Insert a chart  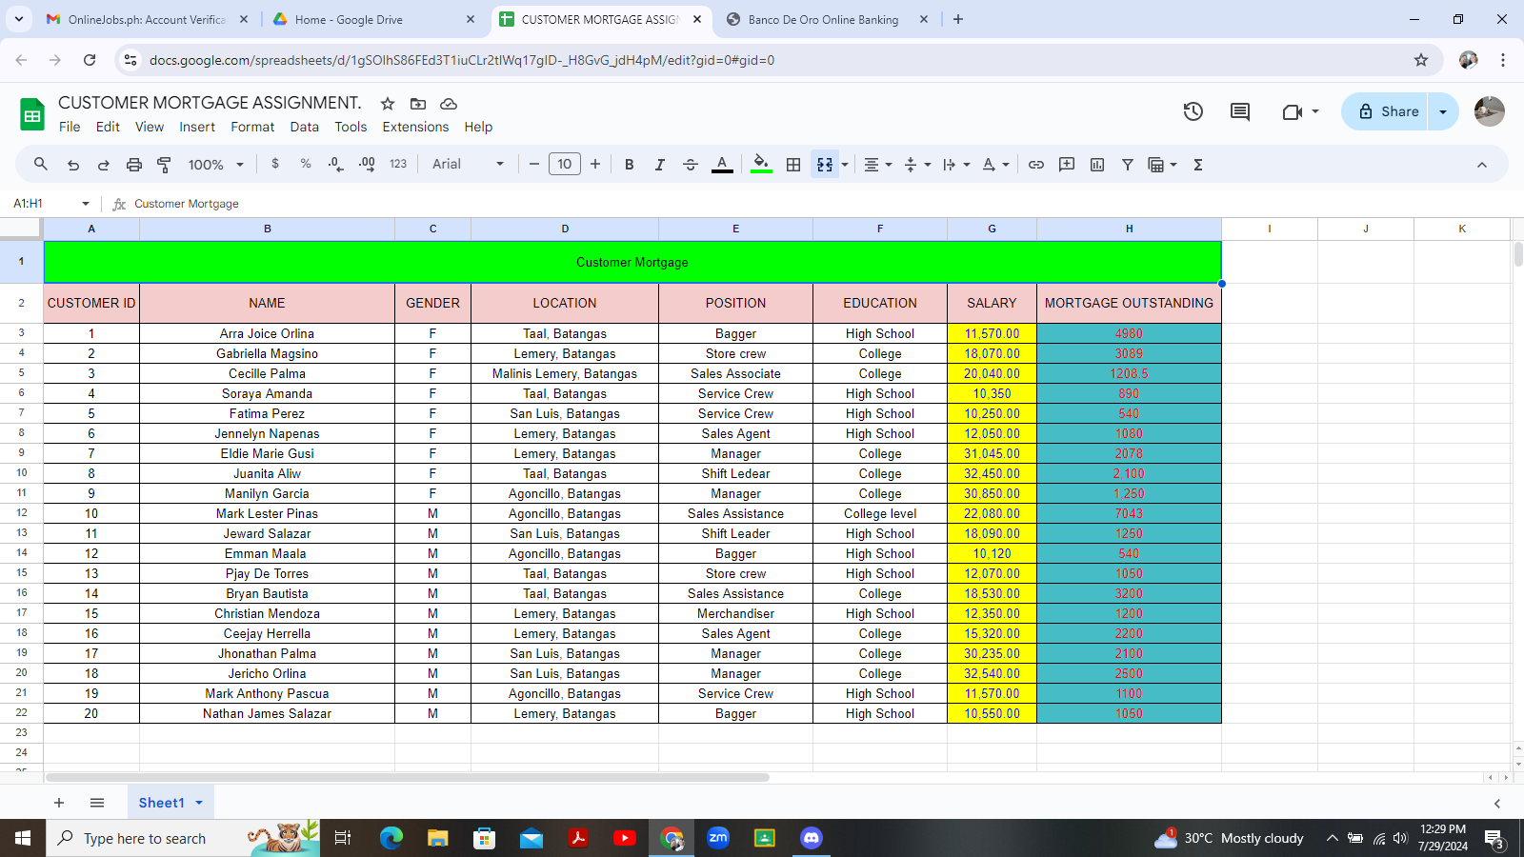click(x=1097, y=165)
